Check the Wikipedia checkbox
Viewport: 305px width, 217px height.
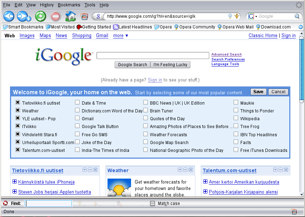pyautogui.click(x=236, y=118)
